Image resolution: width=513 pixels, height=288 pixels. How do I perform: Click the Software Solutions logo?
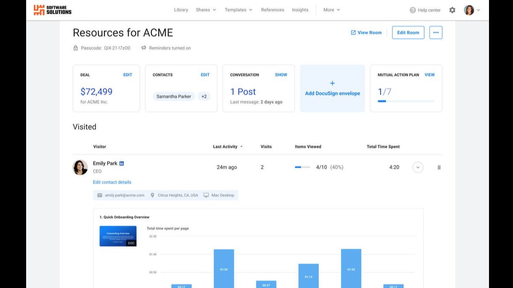(x=52, y=10)
